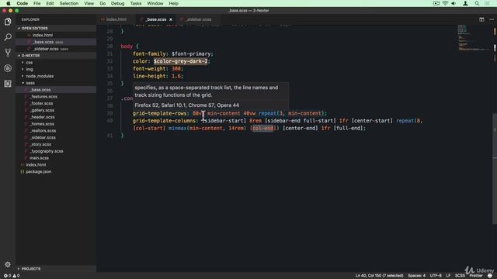The height and width of the screenshot is (279, 497).
Task: Open _footer.scss in the file tree
Action: pyautogui.click(x=41, y=103)
